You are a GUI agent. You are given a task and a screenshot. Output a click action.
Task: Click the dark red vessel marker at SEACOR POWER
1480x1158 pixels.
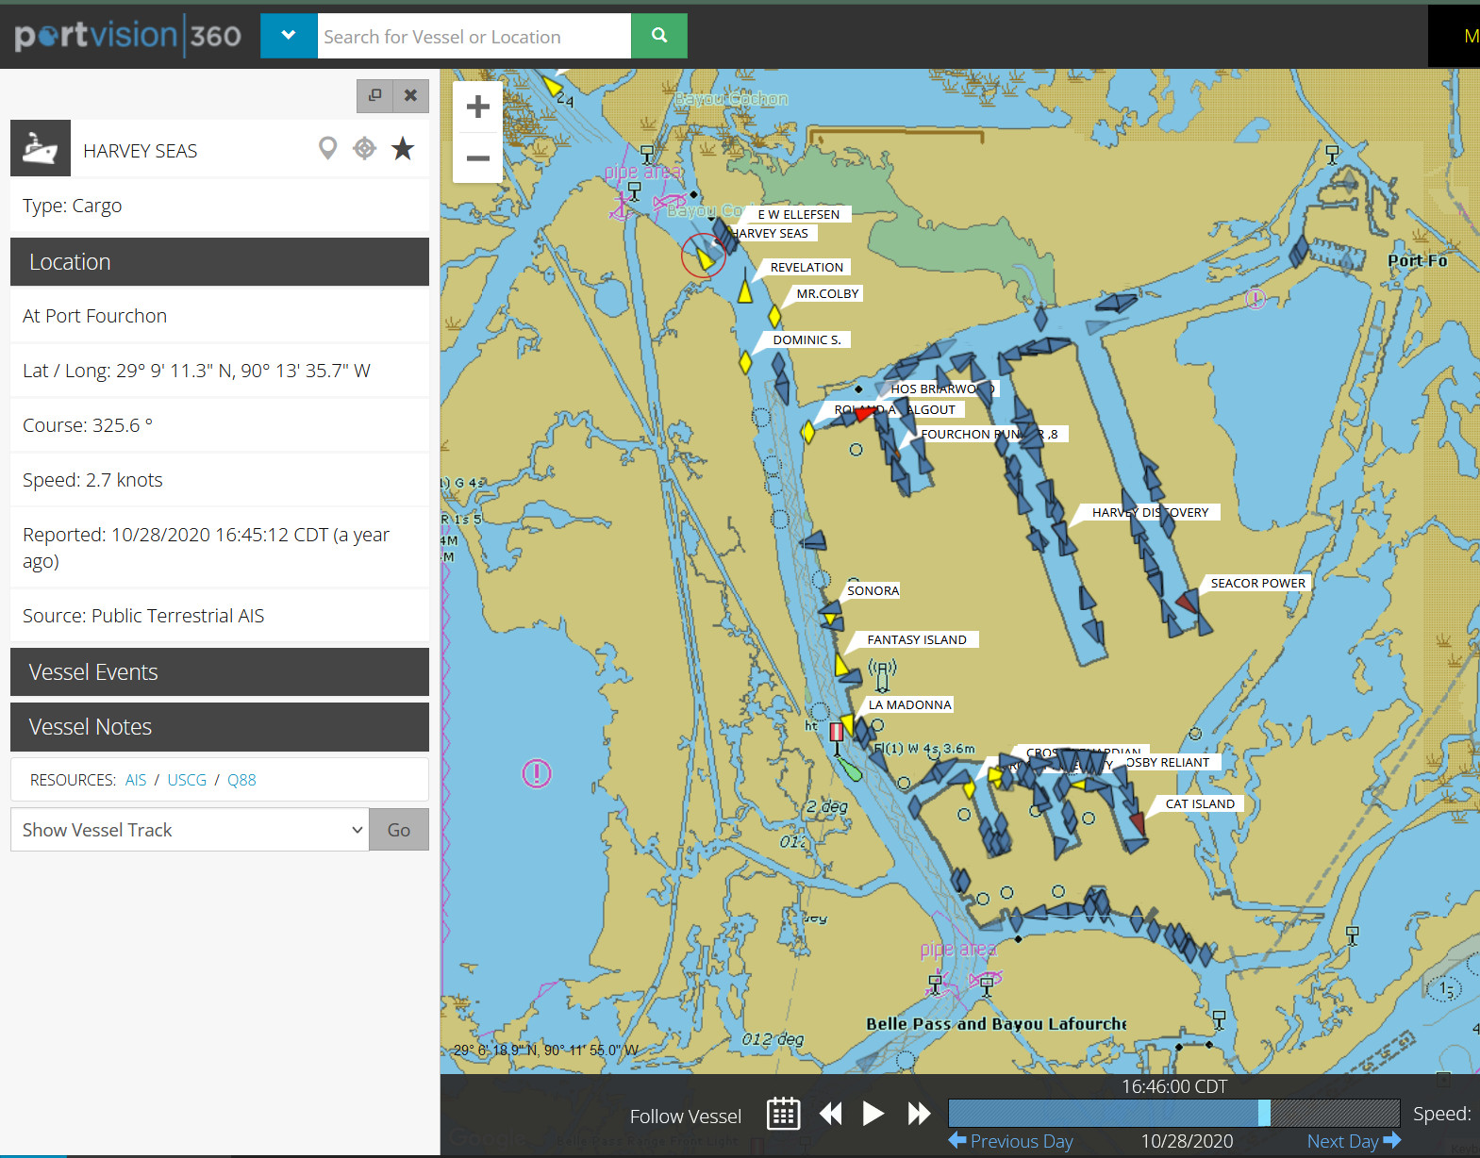click(1187, 602)
